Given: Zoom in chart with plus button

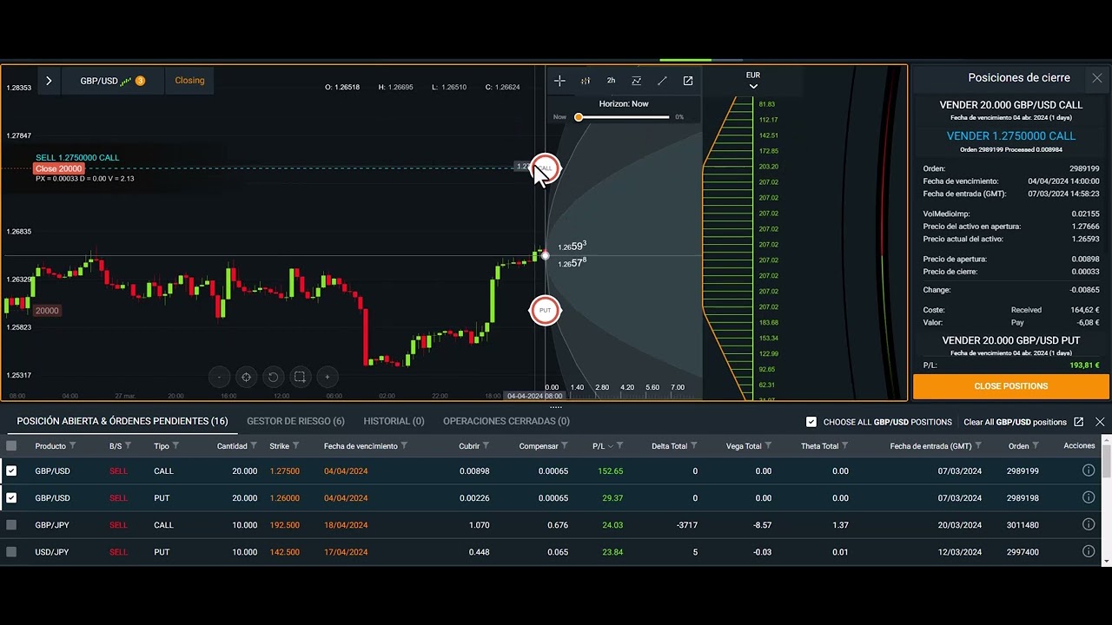Looking at the screenshot, I should click(327, 377).
